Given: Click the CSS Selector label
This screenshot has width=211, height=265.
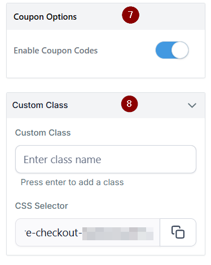Looking at the screenshot, I should point(42,206).
